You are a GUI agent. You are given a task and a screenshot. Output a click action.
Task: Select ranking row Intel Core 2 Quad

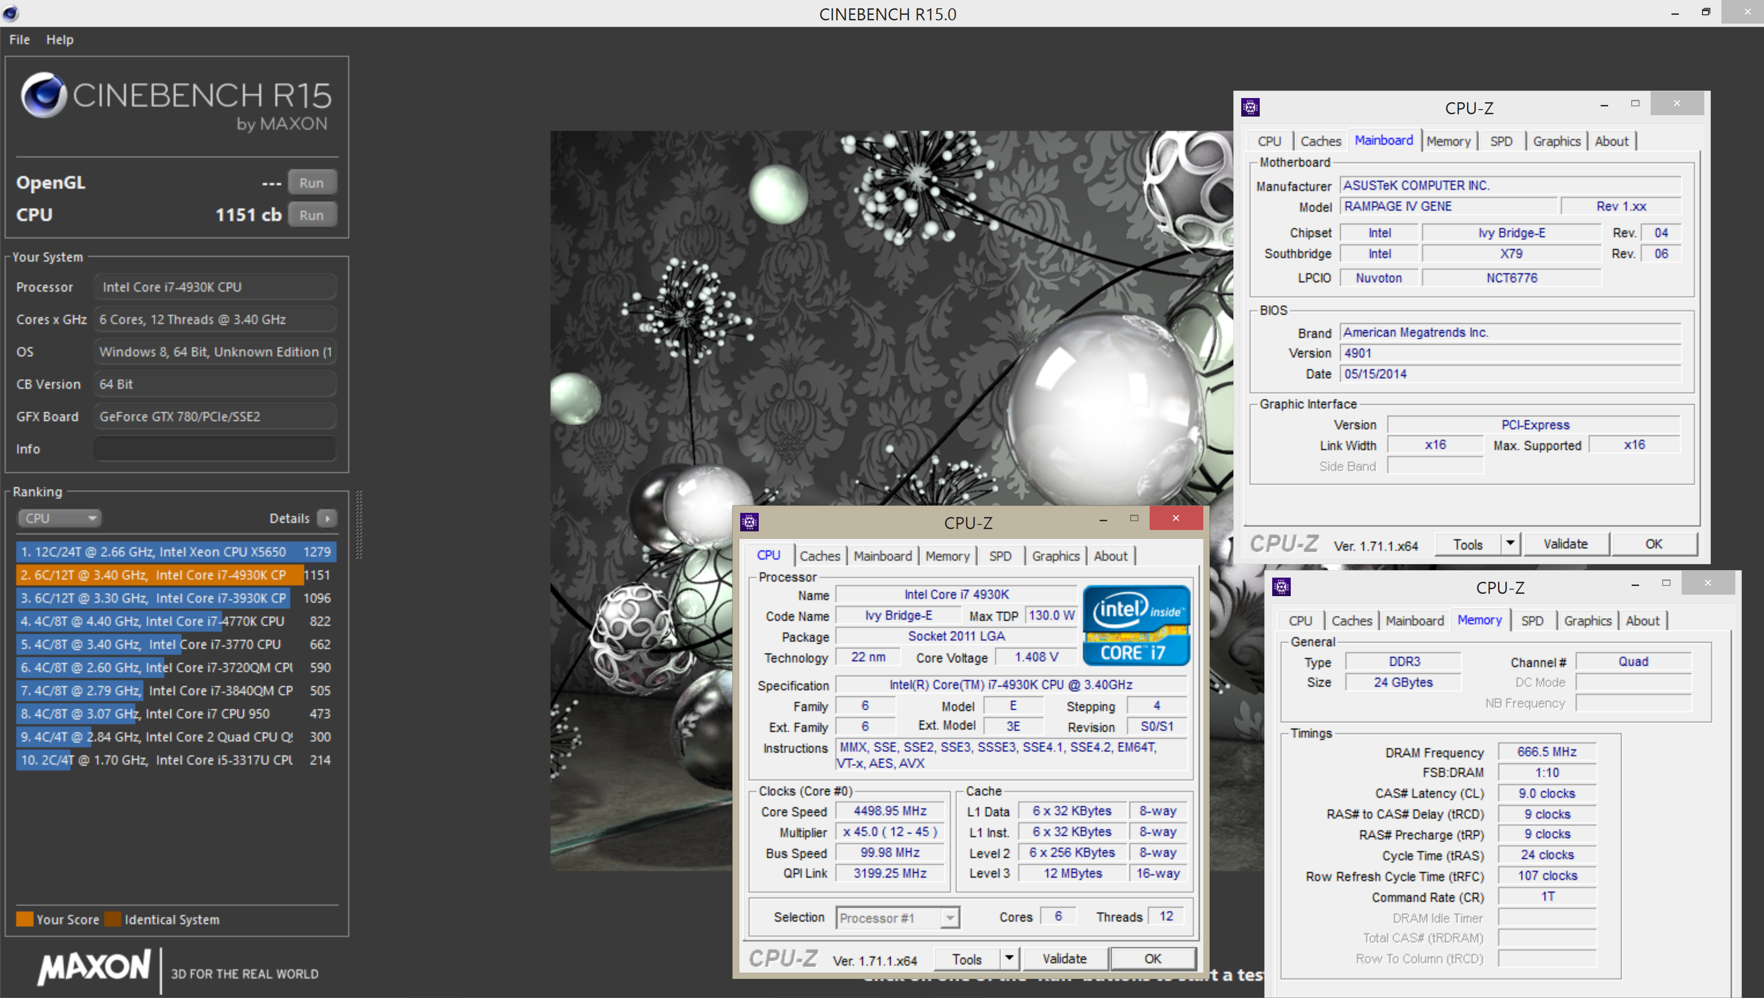(175, 737)
